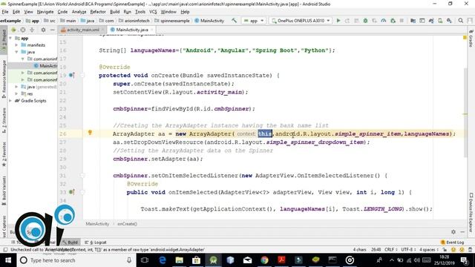The width and height of the screenshot is (475, 267).
Task: Click onCreate() in editor breadcrumb
Action: coord(127,224)
